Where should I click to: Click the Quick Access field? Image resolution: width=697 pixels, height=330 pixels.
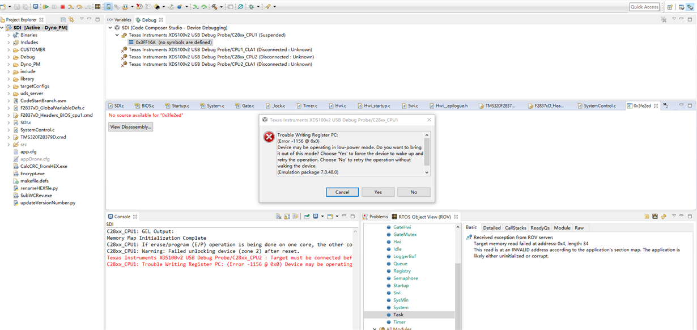coord(644,7)
